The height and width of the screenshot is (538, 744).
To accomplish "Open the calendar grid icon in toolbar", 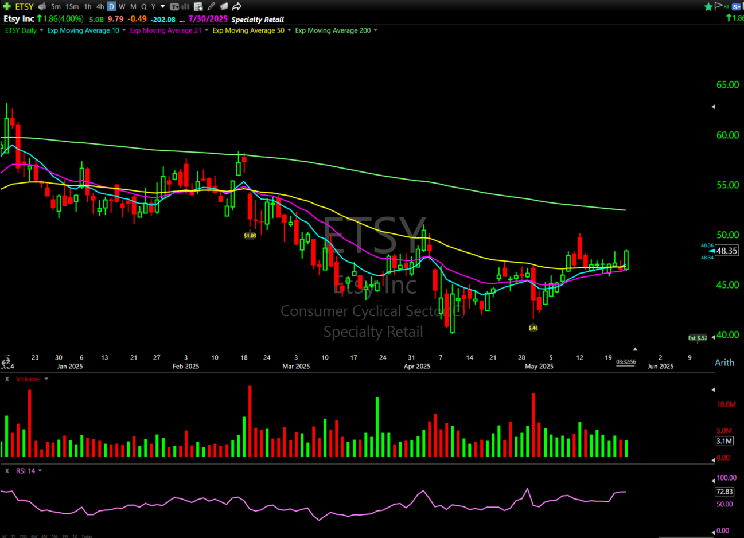I will tap(198, 6).
